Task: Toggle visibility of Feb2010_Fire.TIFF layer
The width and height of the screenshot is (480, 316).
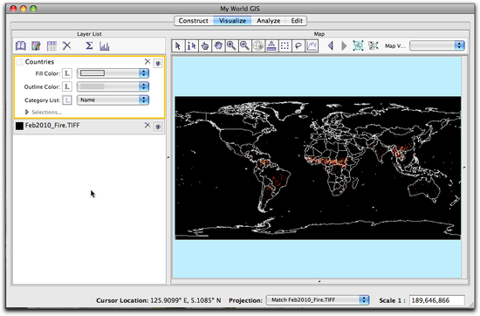Action: coord(158,127)
